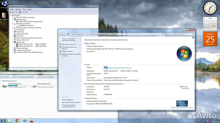Open the Вид menu in Device Manager
The image size is (220, 123).
point(24,9)
